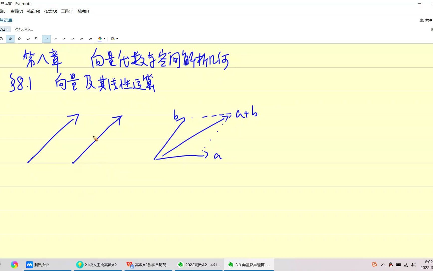Click the speaker icon to adjust sound
The height and width of the screenshot is (271, 433).
pos(413,264)
